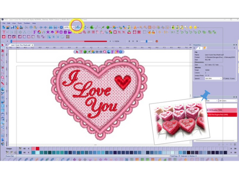Select the magnifier zoom tool in left toolbar

[2, 78]
